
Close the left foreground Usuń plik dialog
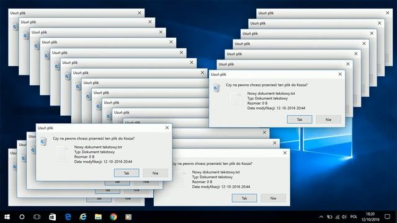point(167,128)
